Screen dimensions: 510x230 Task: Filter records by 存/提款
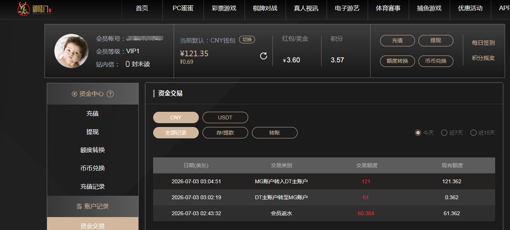tap(225, 133)
